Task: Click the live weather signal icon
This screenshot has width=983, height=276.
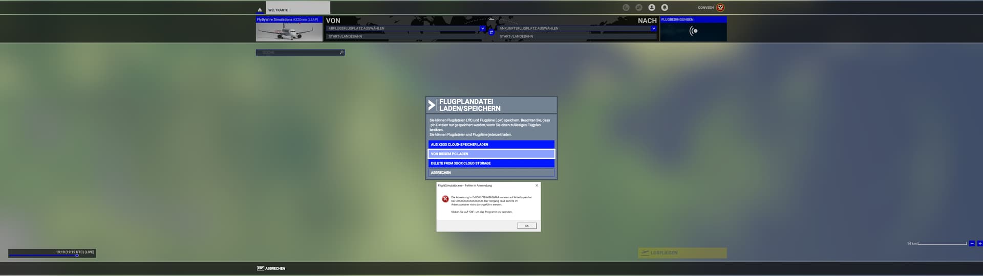Action: (x=693, y=31)
